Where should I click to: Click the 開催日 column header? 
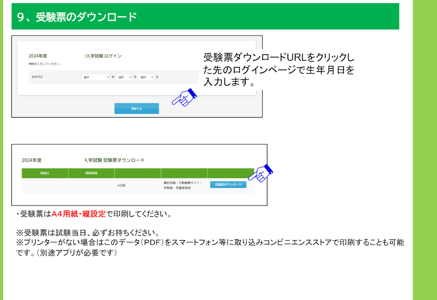click(x=45, y=173)
